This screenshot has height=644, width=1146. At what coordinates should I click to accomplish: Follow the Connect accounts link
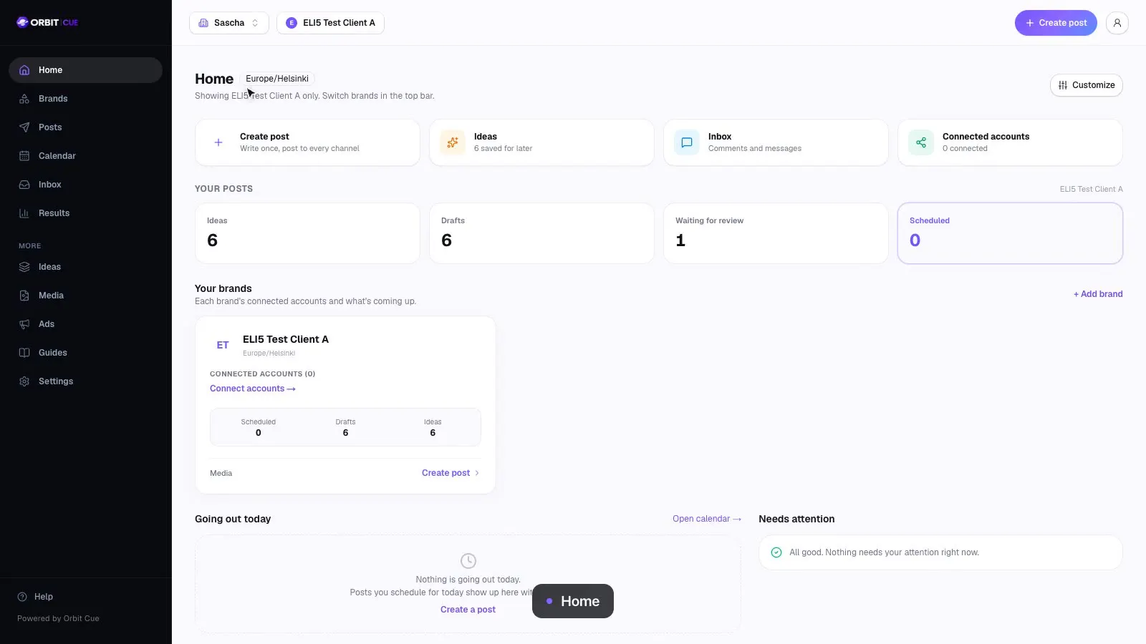point(253,389)
